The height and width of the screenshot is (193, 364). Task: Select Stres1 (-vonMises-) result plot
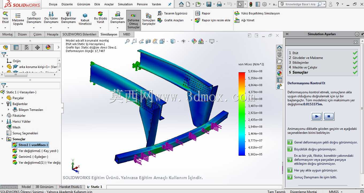click(30, 145)
